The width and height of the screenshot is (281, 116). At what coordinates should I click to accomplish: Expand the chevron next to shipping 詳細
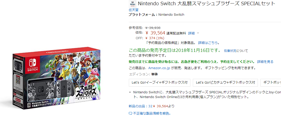pyautogui.click(x=198, y=33)
